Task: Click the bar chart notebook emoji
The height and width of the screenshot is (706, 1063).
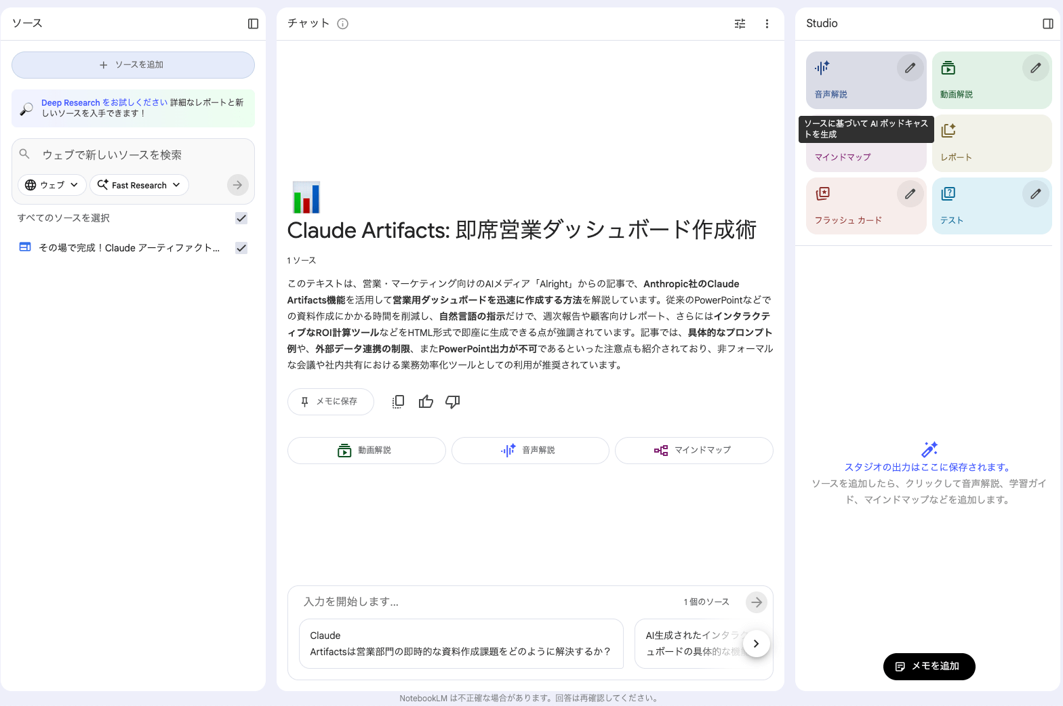Action: click(x=306, y=197)
